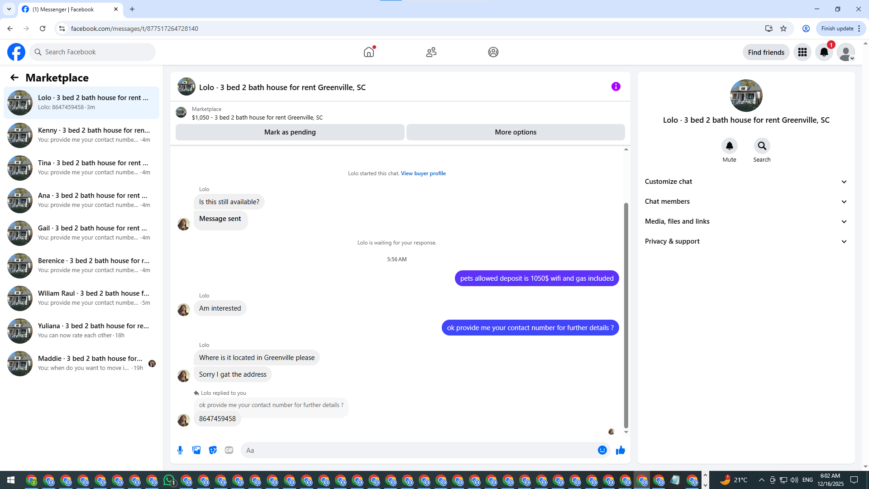Screen dimensions: 869x489
Task: Click the browser address bar URL
Action: pyautogui.click(x=134, y=29)
